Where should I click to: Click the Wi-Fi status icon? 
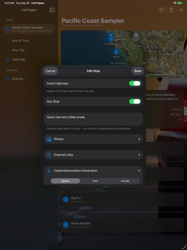175,3
